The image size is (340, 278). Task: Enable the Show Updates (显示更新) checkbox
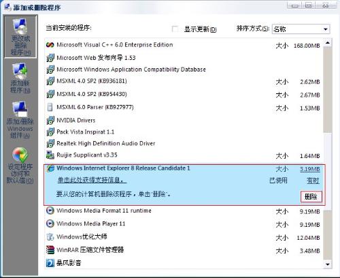[175, 29]
